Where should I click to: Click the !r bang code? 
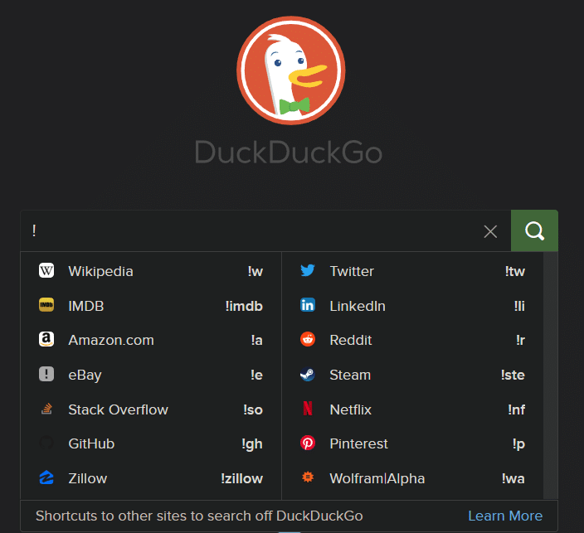521,340
